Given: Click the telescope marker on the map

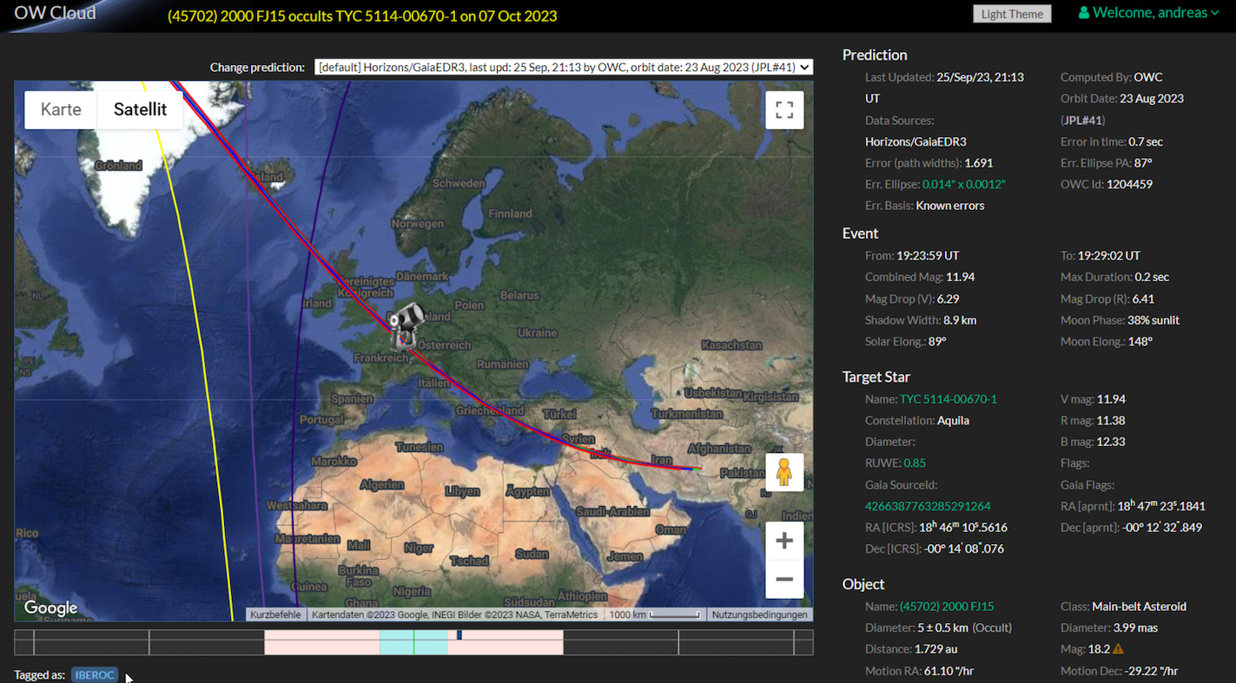Looking at the screenshot, I should (x=406, y=324).
